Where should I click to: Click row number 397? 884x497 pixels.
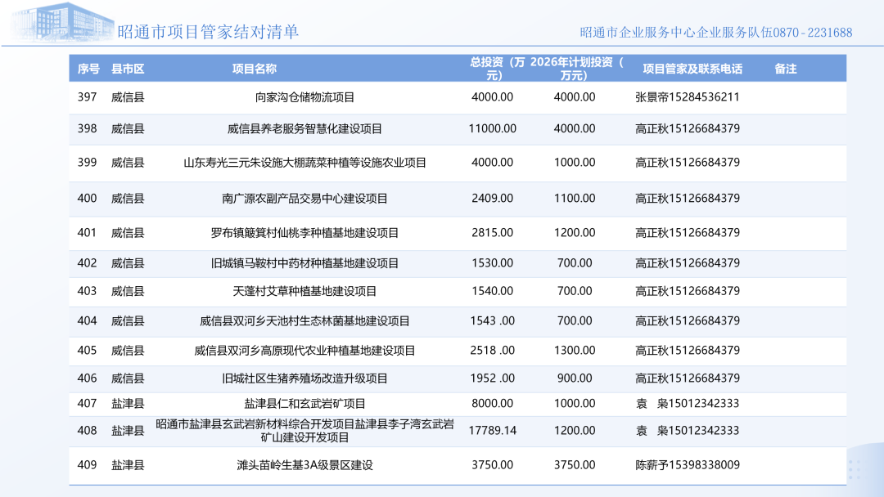tap(88, 96)
